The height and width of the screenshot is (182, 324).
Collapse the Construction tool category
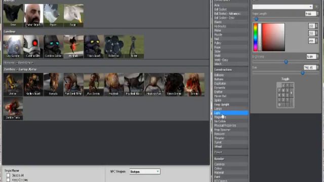(x=231, y=70)
